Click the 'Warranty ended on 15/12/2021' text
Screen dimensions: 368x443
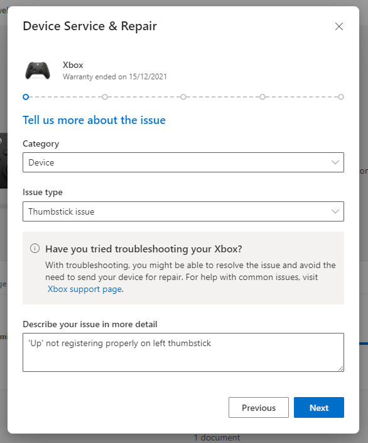[x=115, y=77]
